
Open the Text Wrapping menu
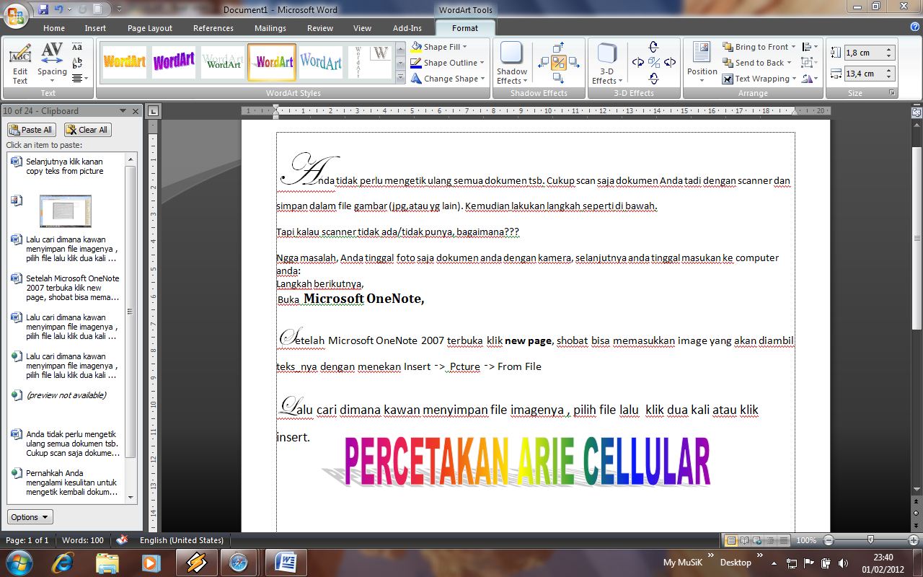click(x=760, y=79)
